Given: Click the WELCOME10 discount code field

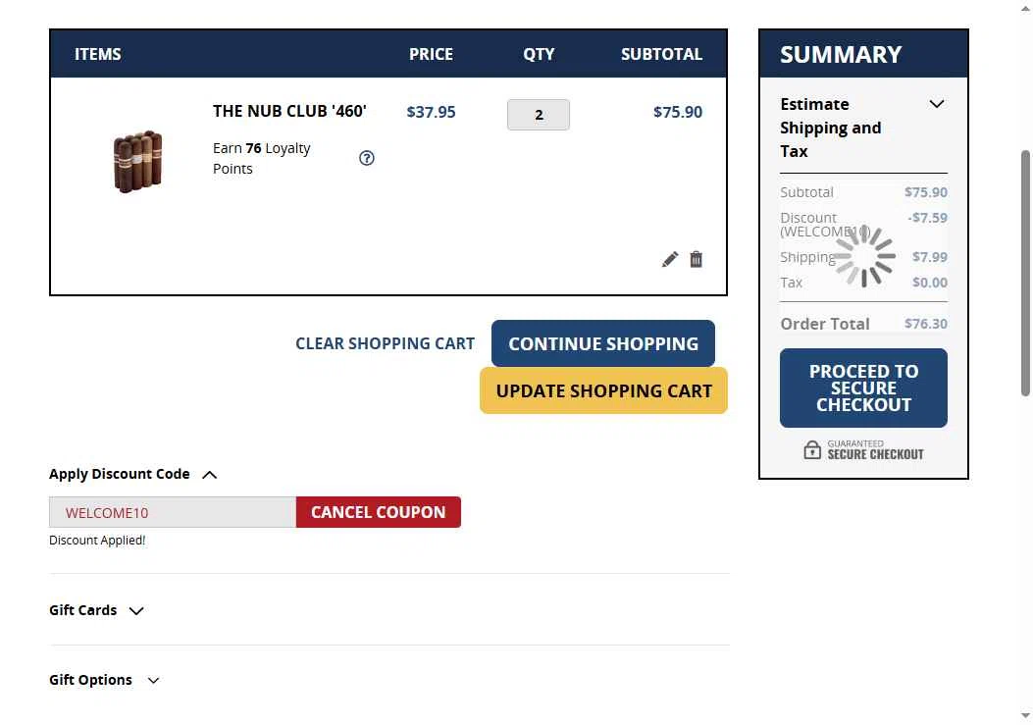Looking at the screenshot, I should 173,512.
